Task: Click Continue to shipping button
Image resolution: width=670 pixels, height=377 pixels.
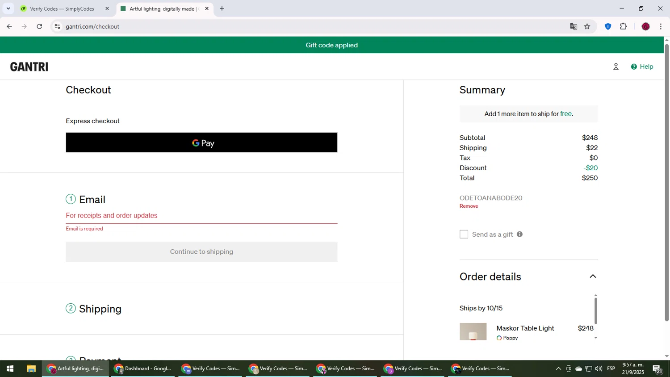Action: [201, 252]
